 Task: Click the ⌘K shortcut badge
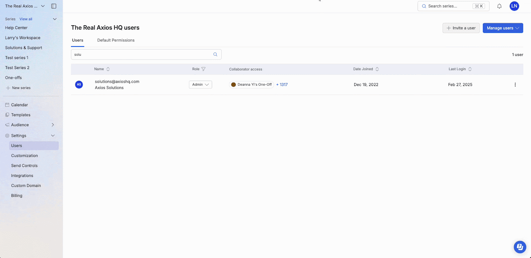coord(479,6)
